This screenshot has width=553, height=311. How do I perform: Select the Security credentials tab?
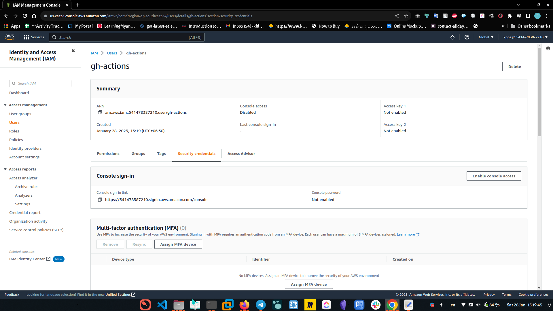(196, 153)
